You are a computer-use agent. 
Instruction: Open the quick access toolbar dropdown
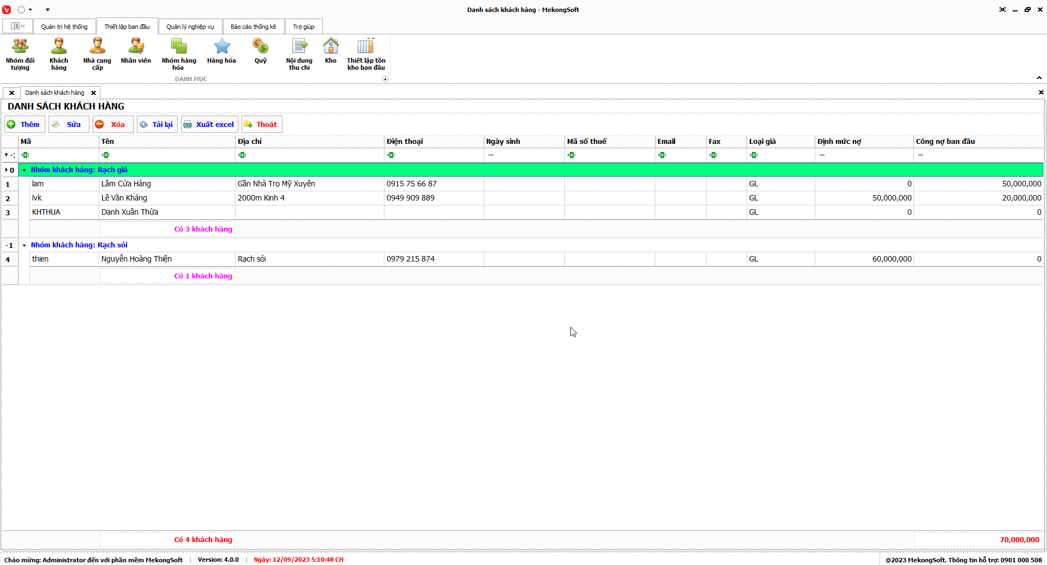point(47,10)
